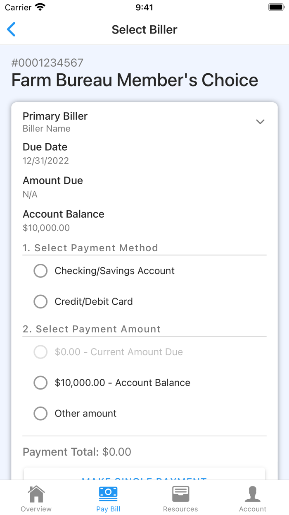Tap the Wi-Fi status icon

(x=40, y=7)
